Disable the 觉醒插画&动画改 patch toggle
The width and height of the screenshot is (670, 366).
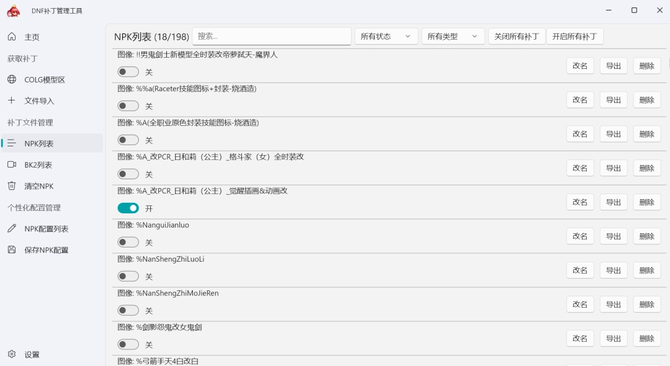click(x=128, y=208)
